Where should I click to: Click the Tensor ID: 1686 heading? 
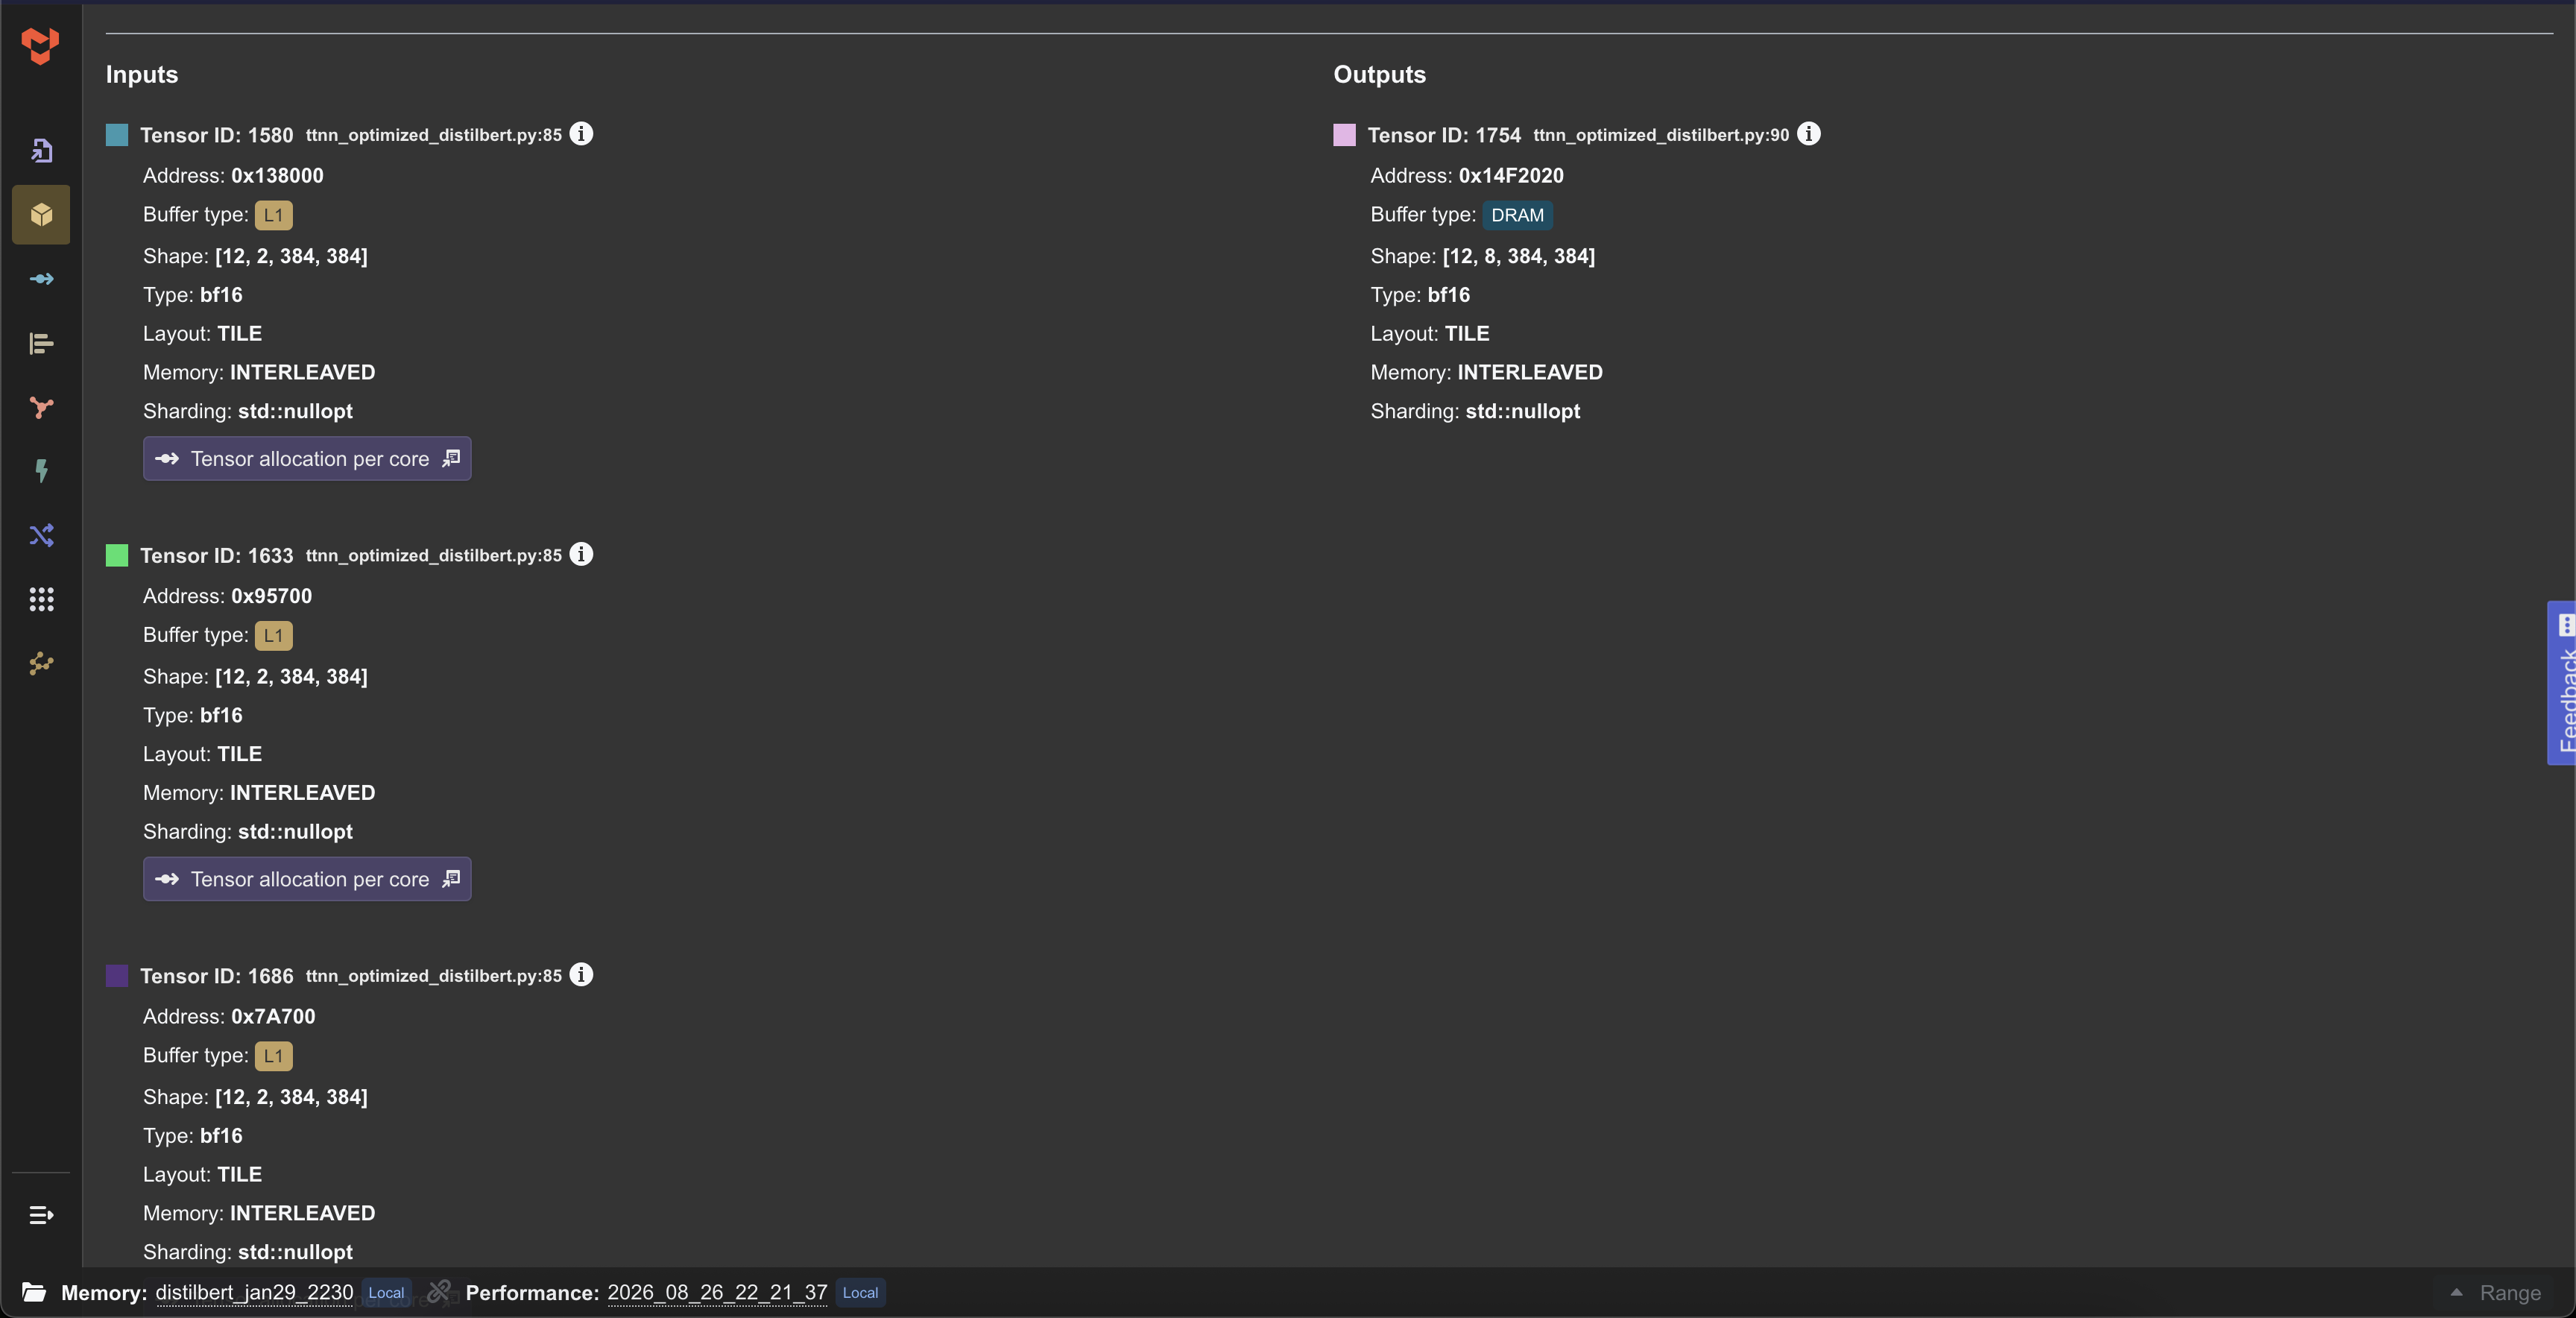click(x=217, y=976)
